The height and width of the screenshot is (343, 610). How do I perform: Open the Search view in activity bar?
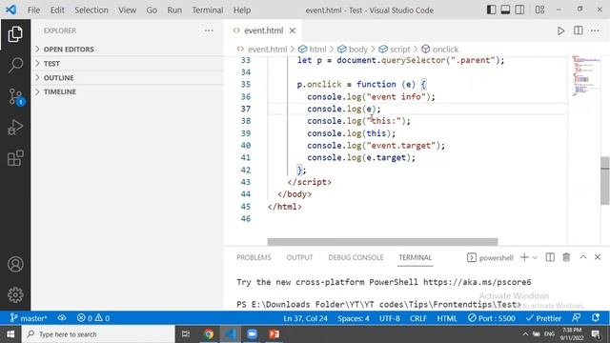15,65
